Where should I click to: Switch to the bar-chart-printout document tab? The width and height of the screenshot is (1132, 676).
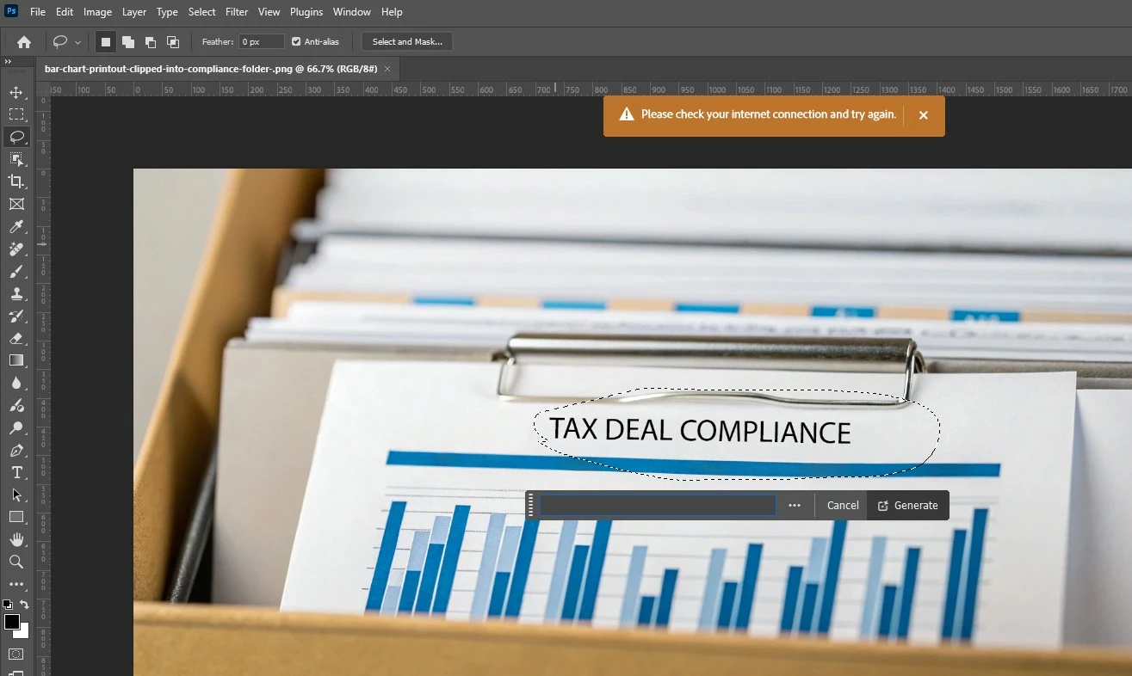point(211,69)
